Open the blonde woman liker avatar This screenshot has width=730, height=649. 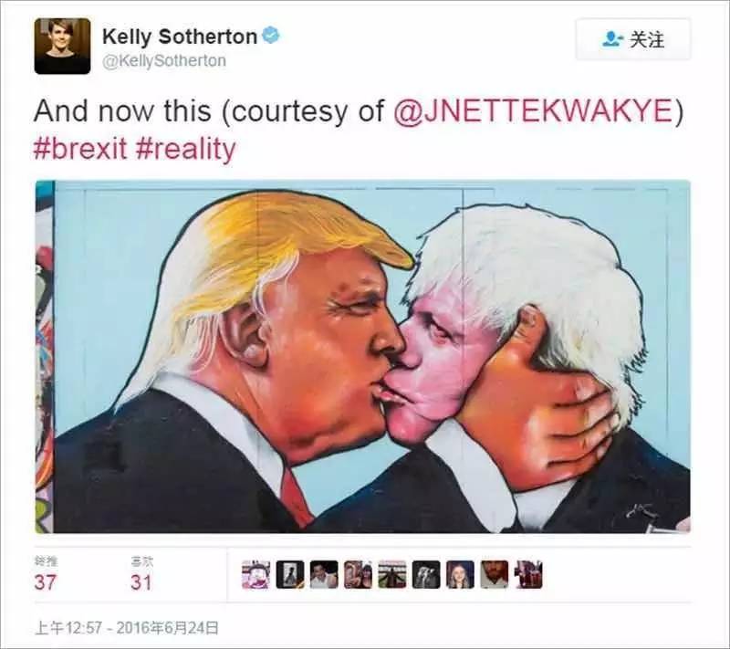460,574
